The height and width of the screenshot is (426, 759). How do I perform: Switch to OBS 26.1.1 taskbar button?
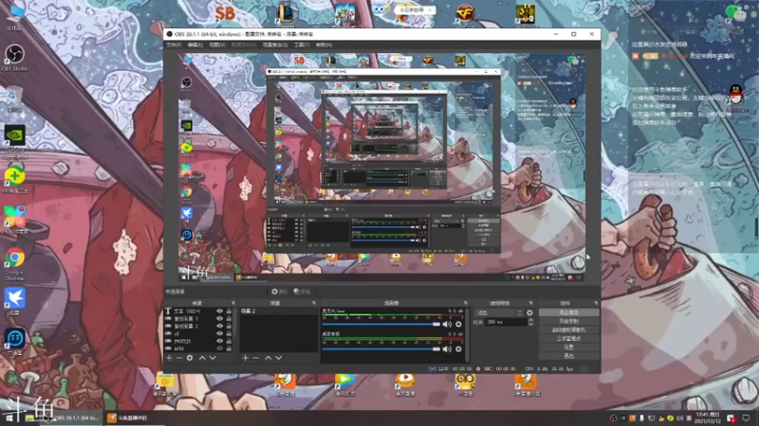point(72,417)
